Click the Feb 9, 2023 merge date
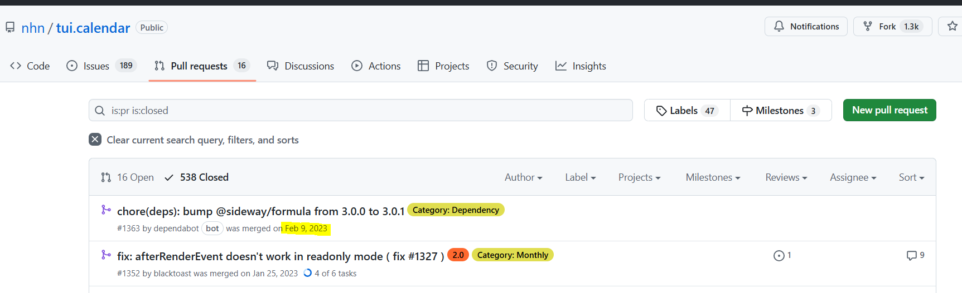This screenshot has width=962, height=293. point(306,229)
